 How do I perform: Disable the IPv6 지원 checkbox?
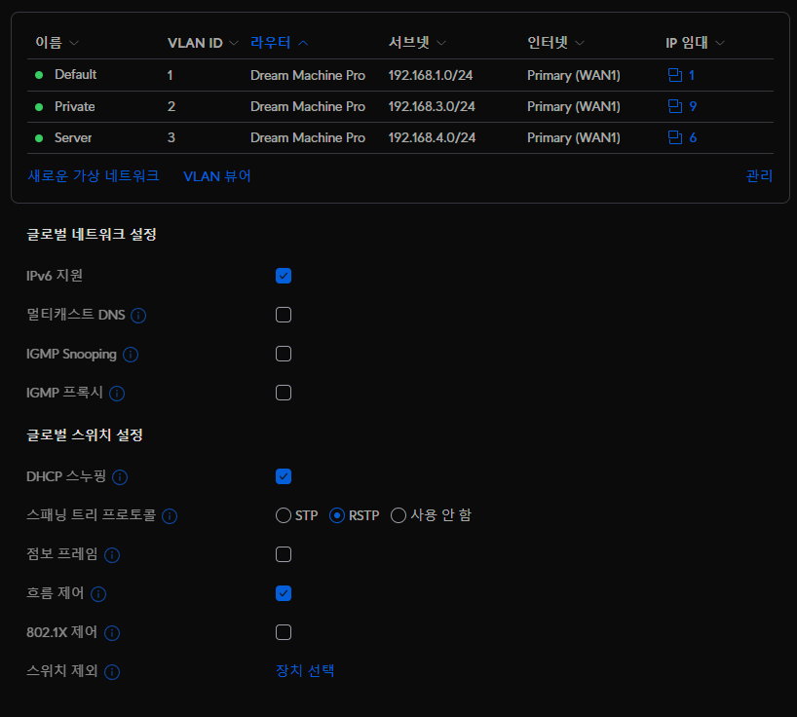[x=284, y=276]
